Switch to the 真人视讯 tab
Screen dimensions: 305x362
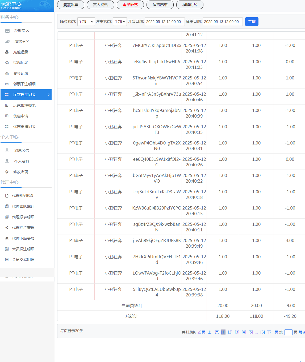click(101, 5)
